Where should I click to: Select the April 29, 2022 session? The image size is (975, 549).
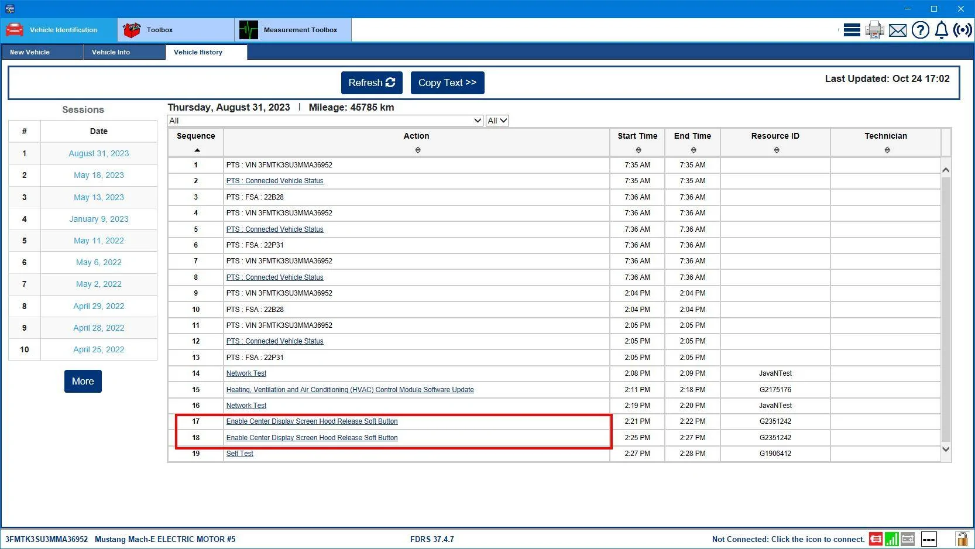(x=99, y=306)
